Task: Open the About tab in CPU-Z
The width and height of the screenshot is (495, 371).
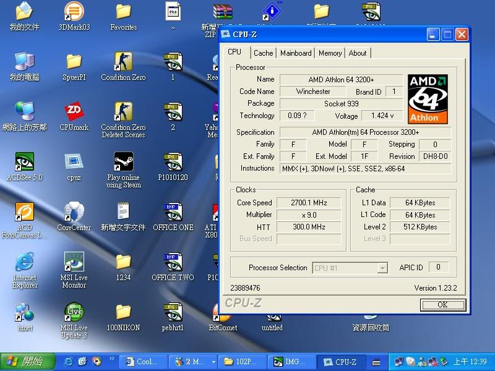Action: point(358,53)
